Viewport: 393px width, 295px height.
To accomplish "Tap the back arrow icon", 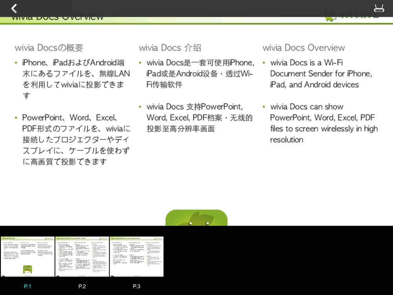I will [x=14, y=8].
